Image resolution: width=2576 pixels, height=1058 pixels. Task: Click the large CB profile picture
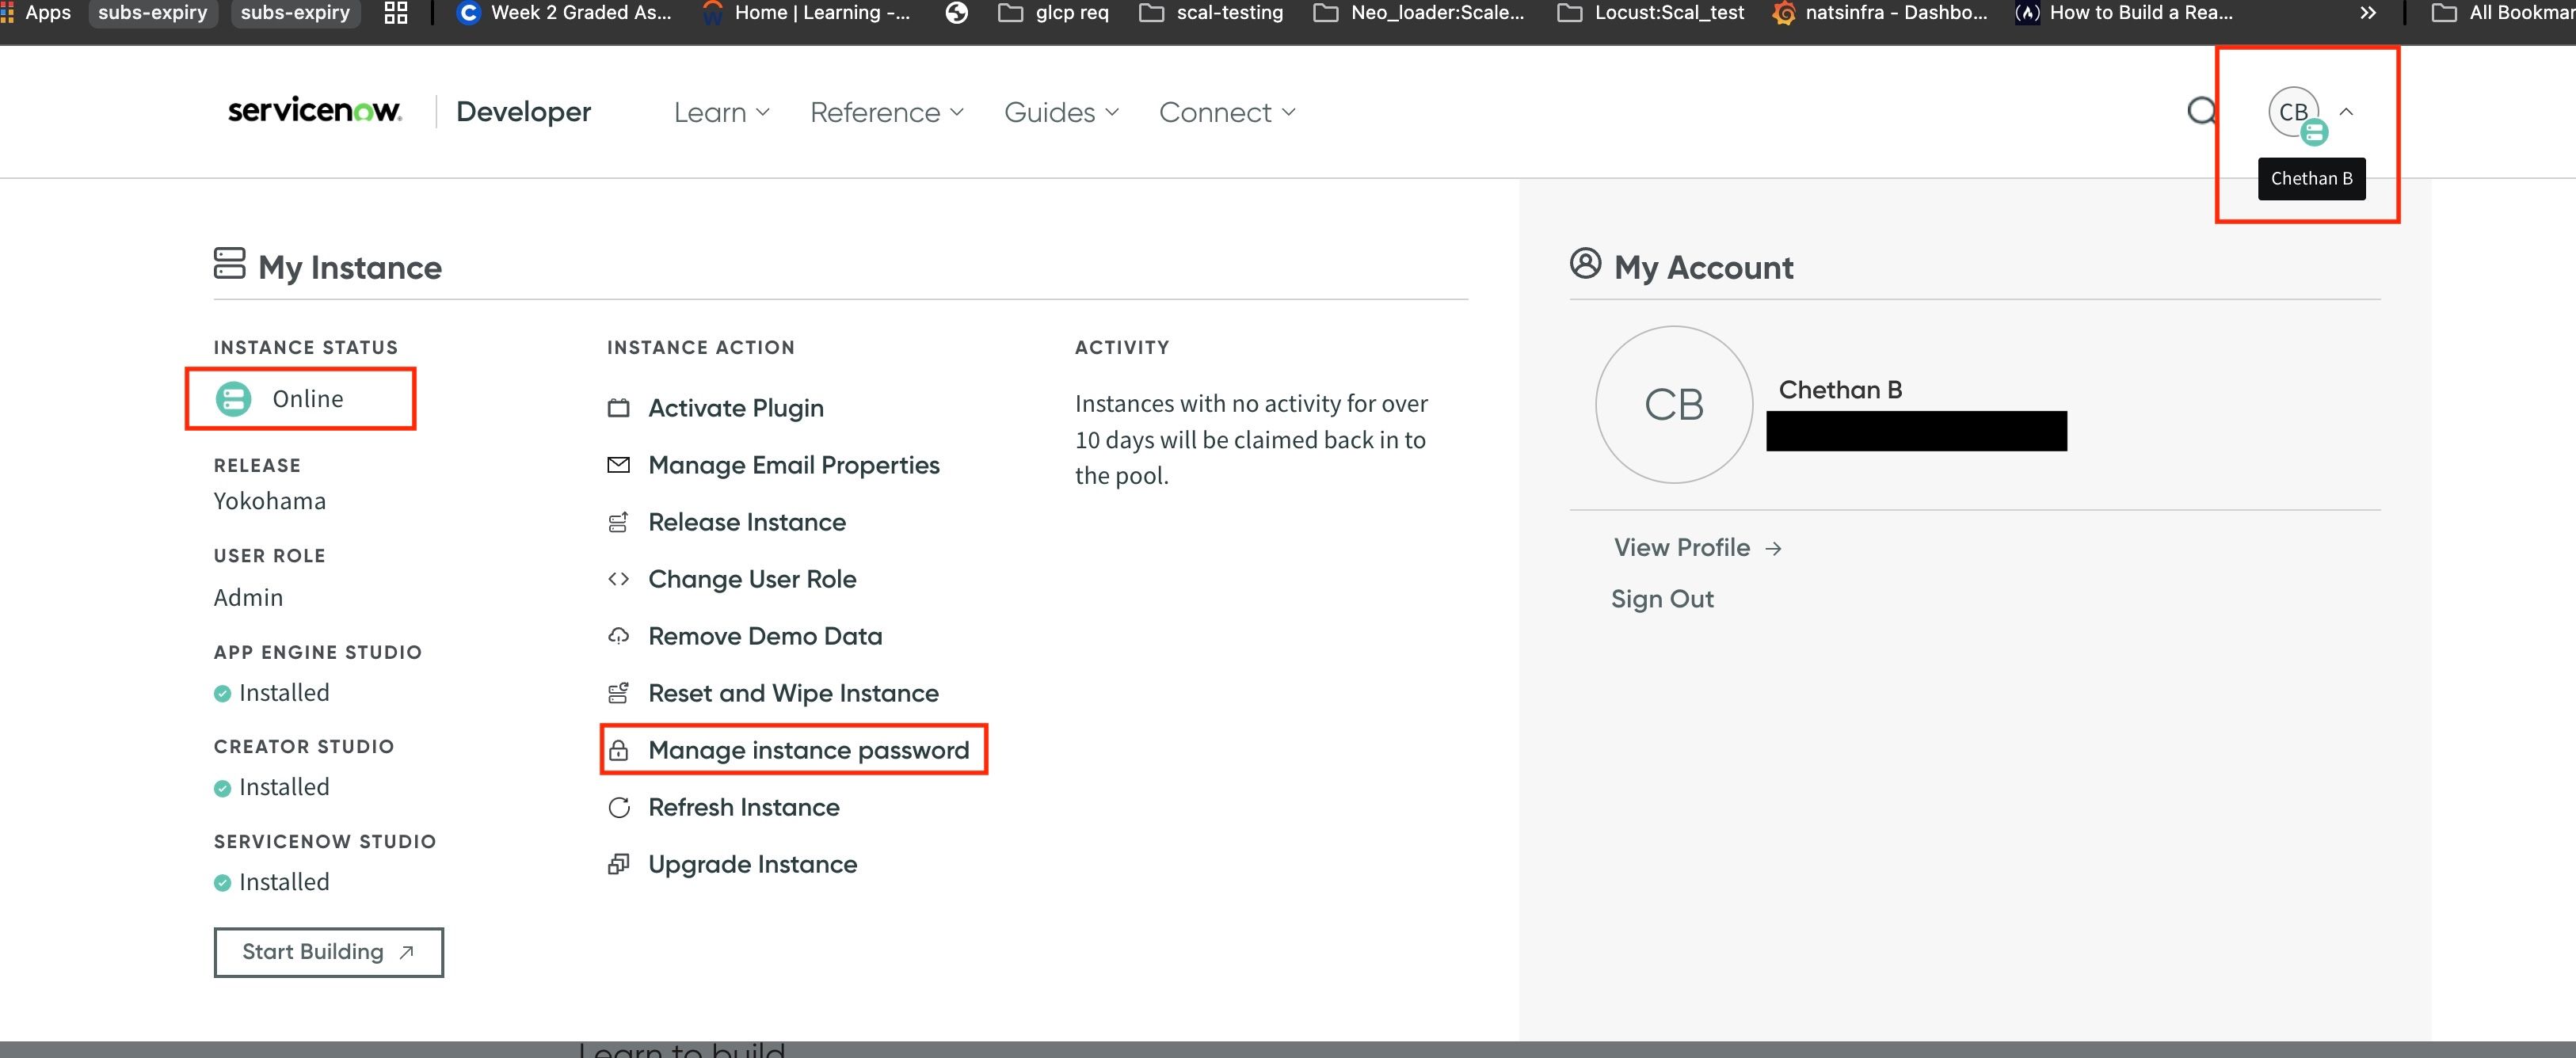pos(1674,405)
